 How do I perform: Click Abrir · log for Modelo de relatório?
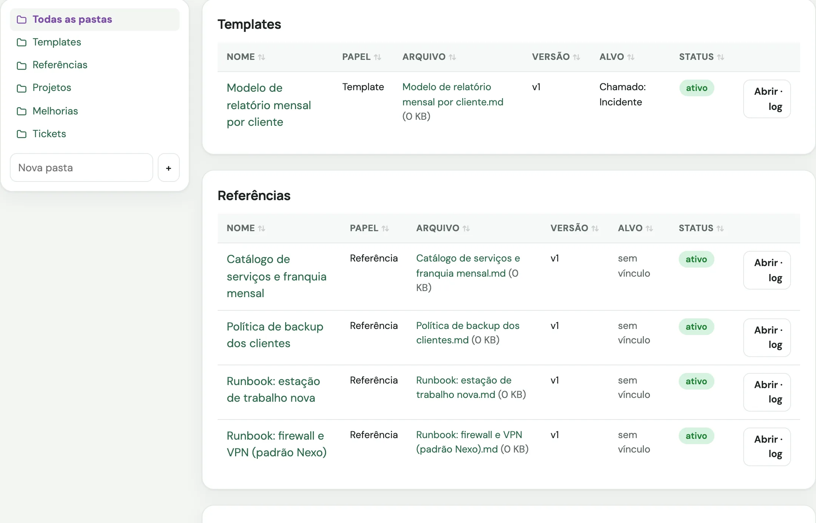[x=767, y=99]
